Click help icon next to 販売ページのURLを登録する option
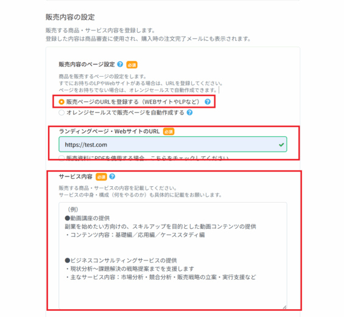The image size is (344, 317). [208, 102]
